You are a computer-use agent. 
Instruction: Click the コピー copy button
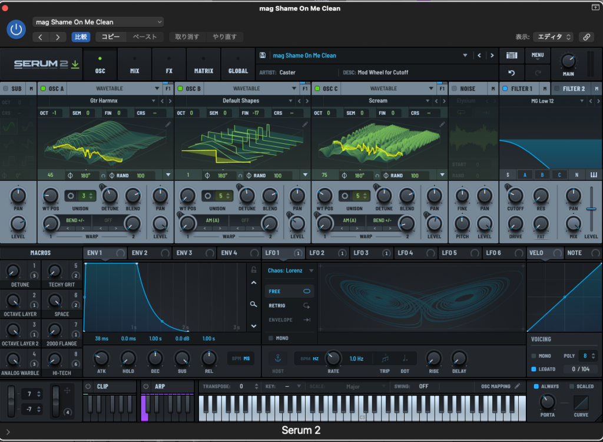tap(110, 37)
